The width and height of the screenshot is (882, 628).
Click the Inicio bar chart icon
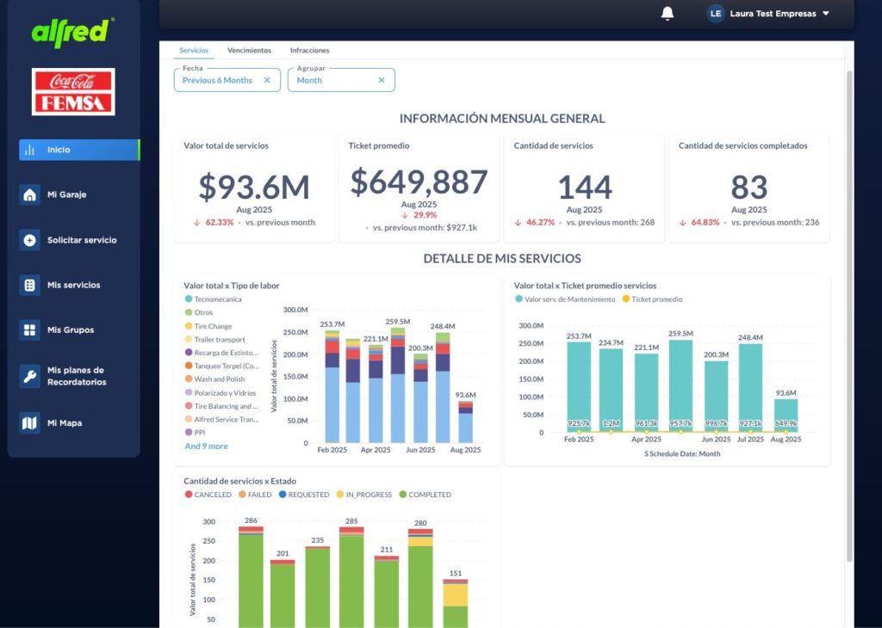tap(30, 150)
